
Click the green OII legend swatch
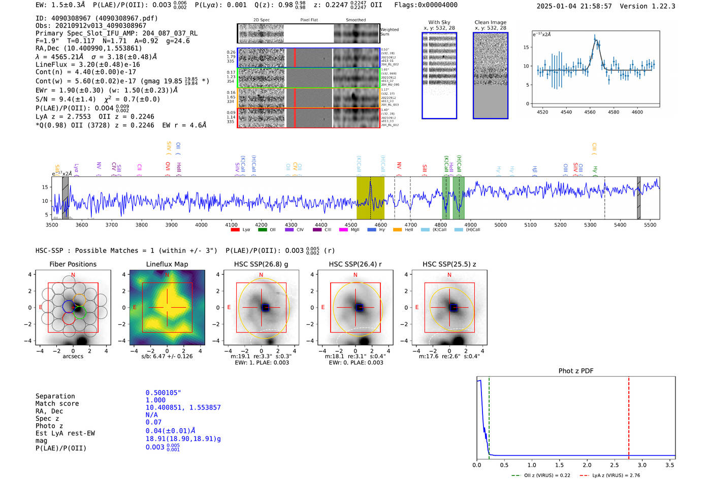point(263,230)
